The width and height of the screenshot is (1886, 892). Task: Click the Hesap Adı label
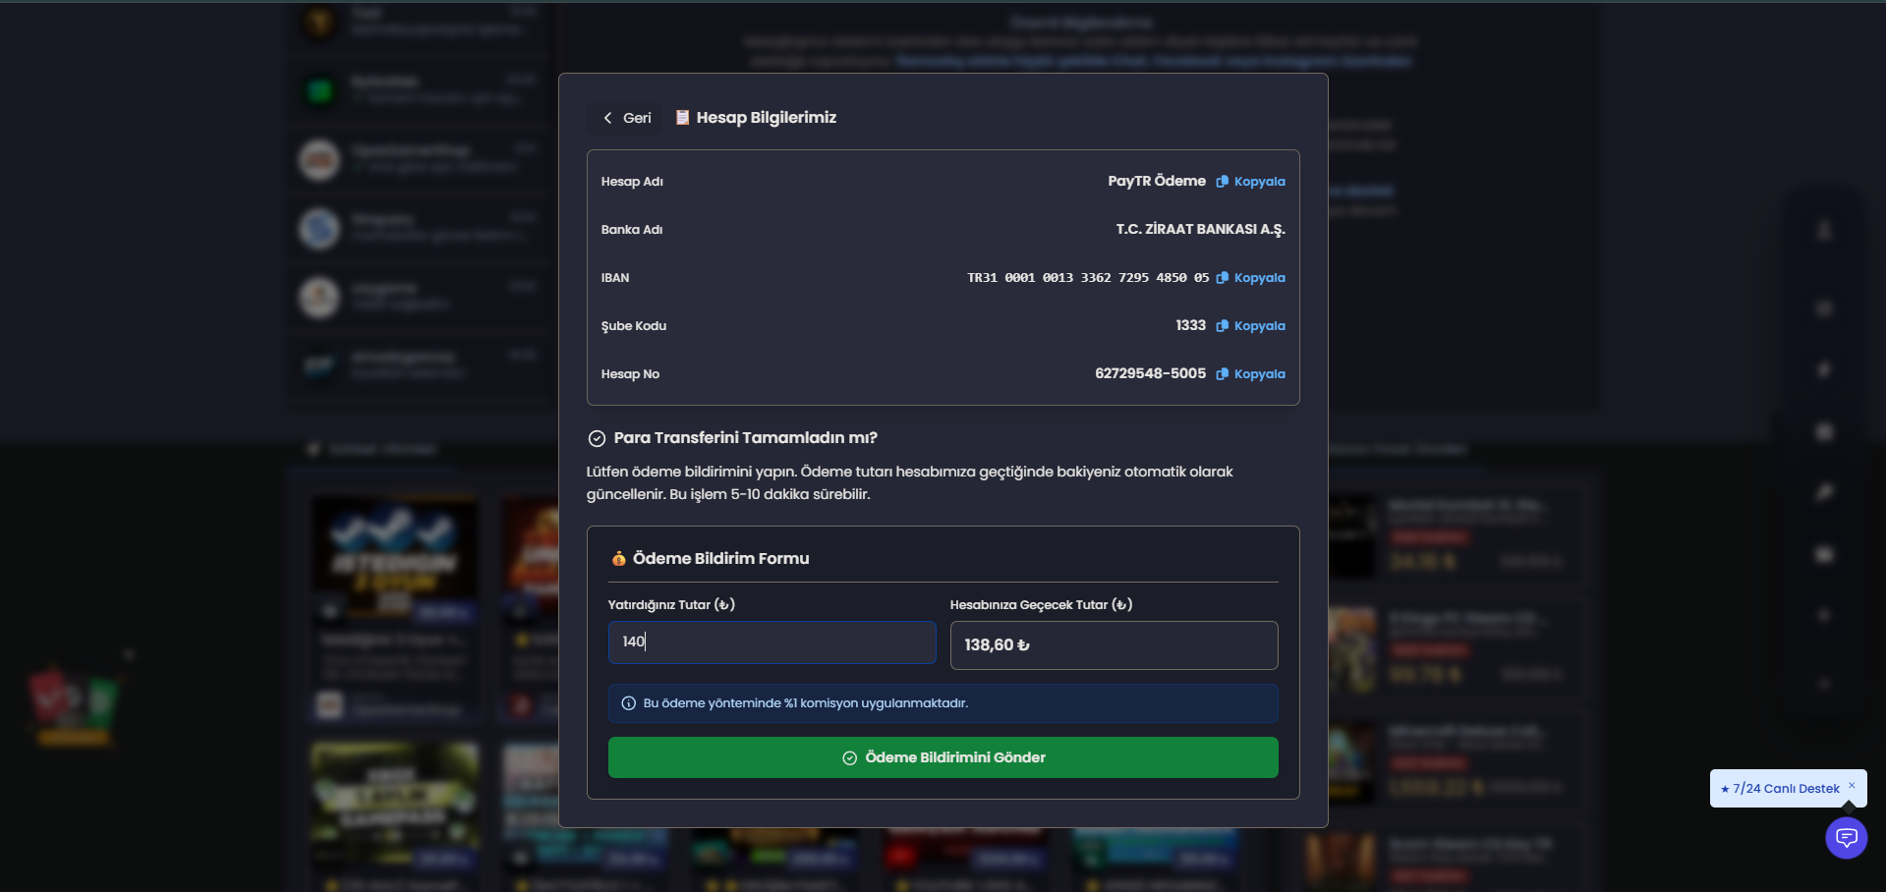(632, 182)
